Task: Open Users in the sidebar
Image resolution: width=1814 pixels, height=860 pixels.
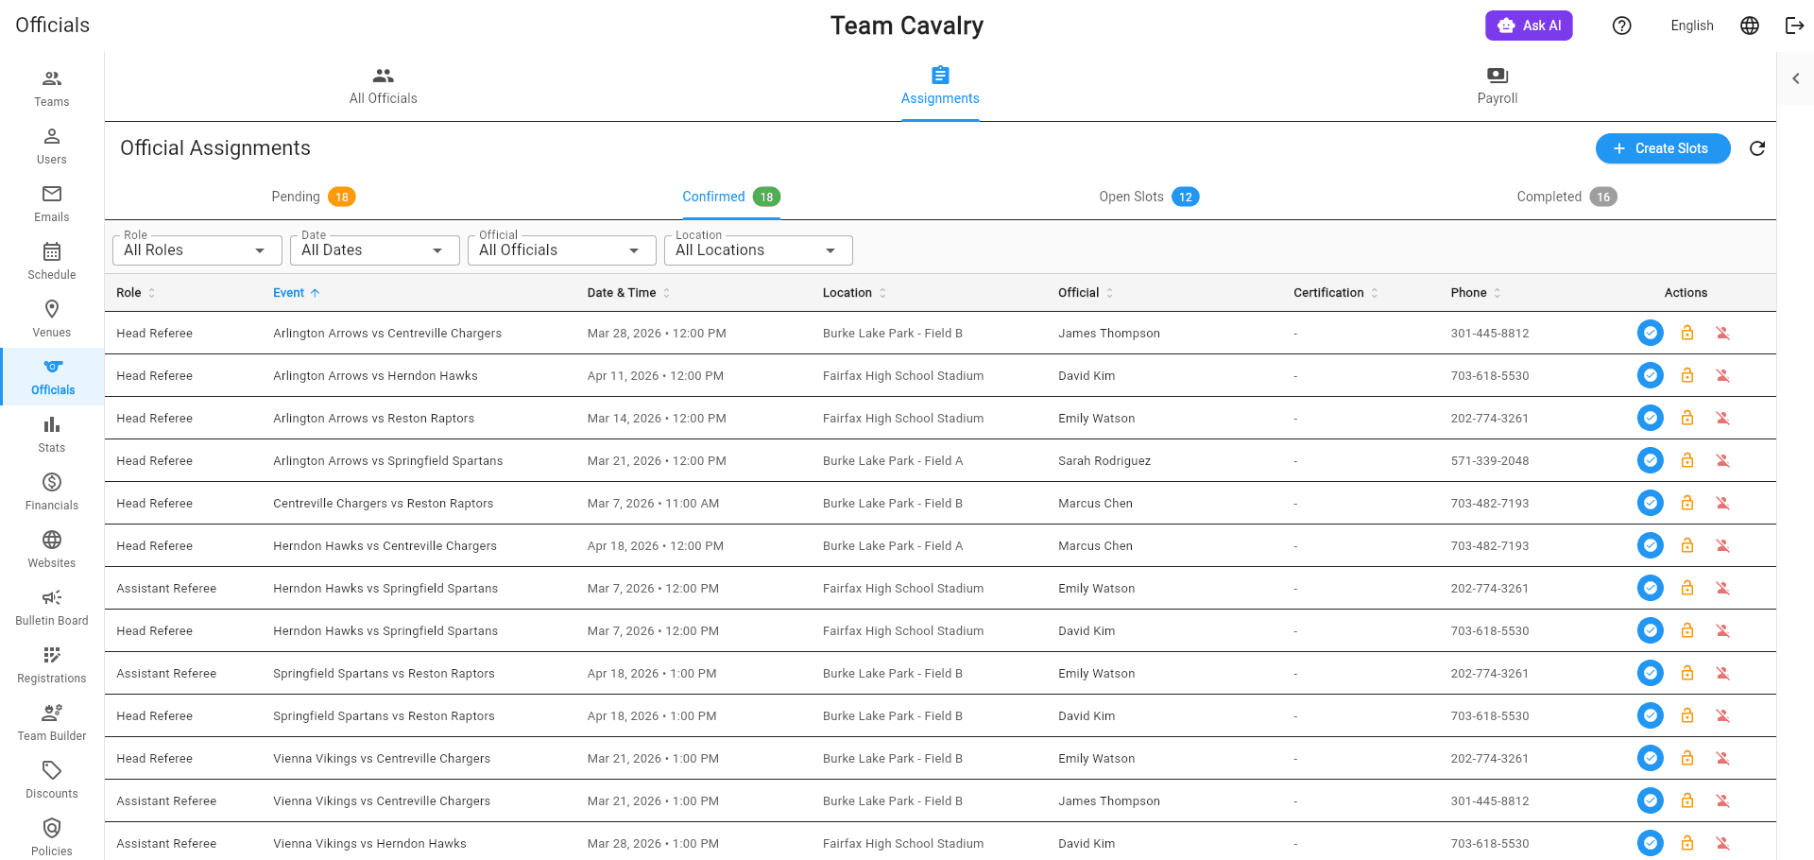Action: (52, 146)
